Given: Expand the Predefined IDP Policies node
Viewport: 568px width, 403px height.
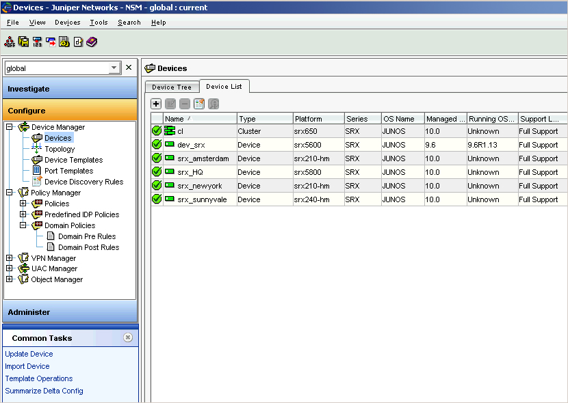Looking at the screenshot, I should pyautogui.click(x=23, y=214).
